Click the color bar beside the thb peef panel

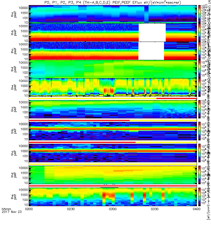click(x=199, y=32)
